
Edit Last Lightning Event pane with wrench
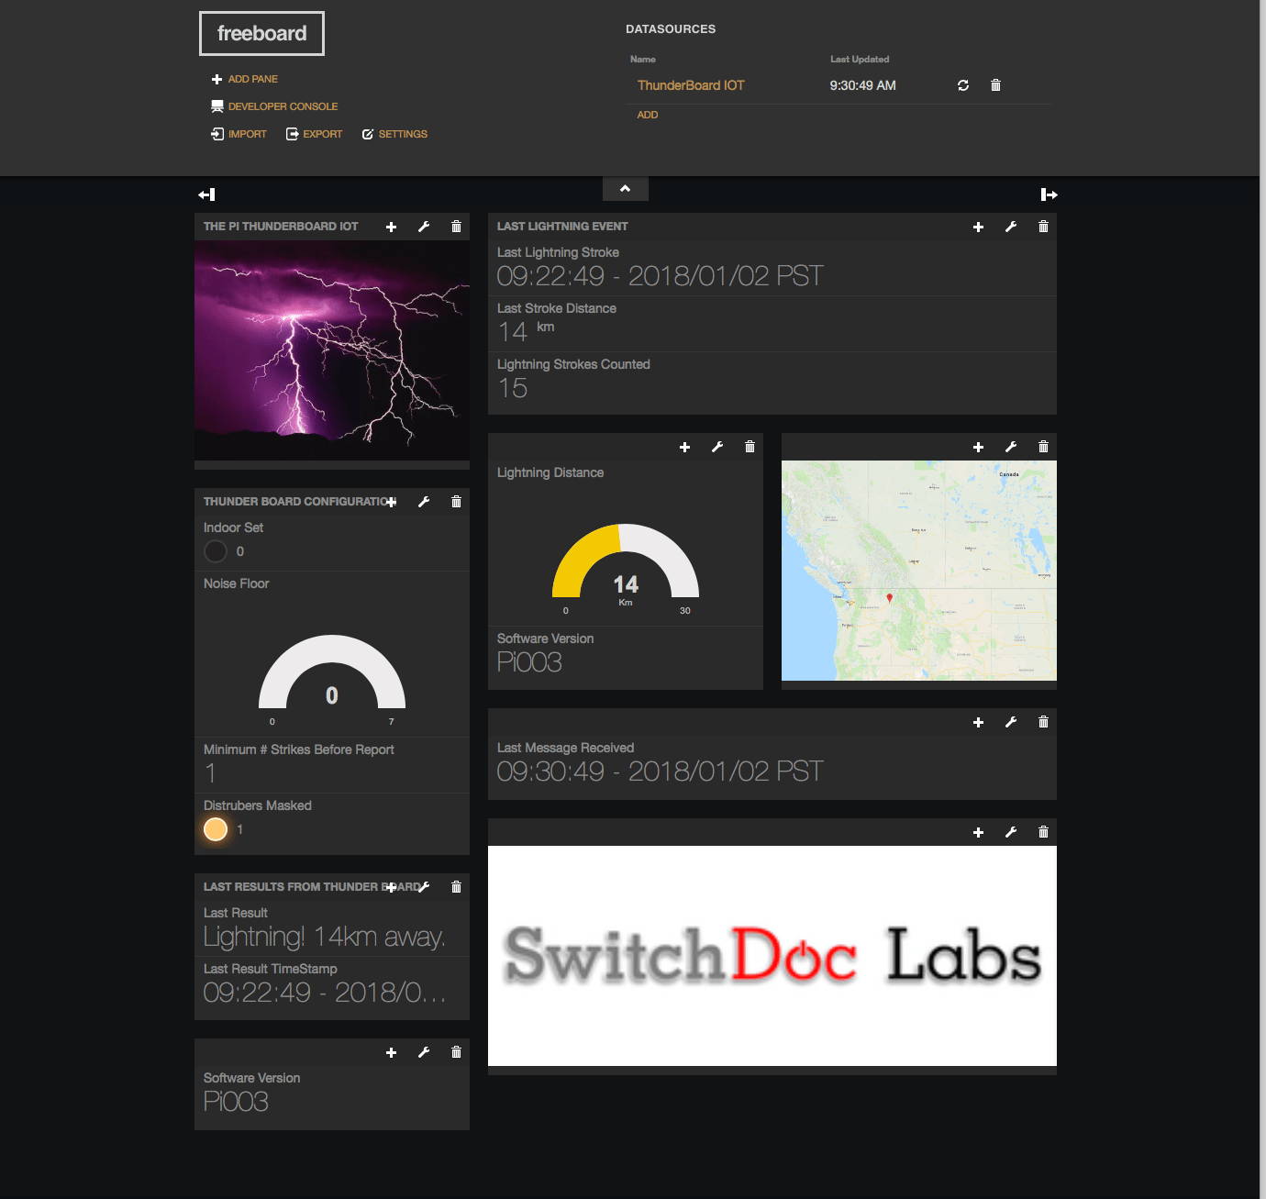click(x=1011, y=227)
